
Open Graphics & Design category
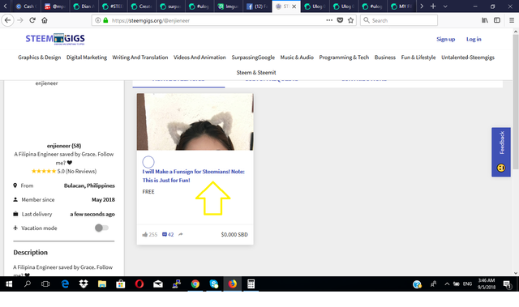(40, 58)
